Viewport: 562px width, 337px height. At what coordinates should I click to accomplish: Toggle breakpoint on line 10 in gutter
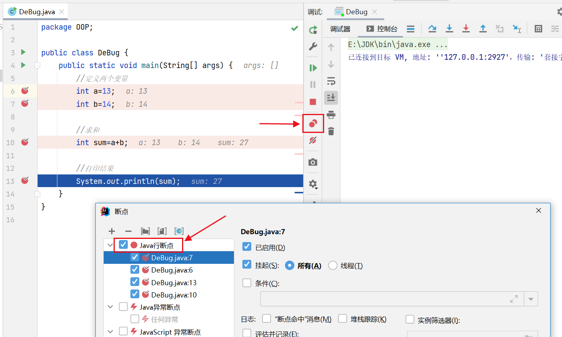[x=25, y=142]
